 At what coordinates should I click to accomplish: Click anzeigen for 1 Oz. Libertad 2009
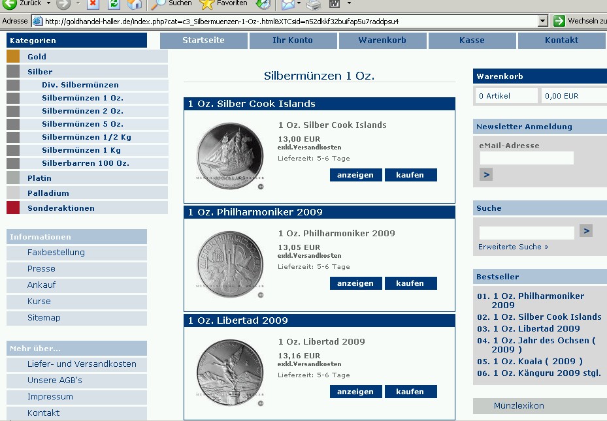355,392
